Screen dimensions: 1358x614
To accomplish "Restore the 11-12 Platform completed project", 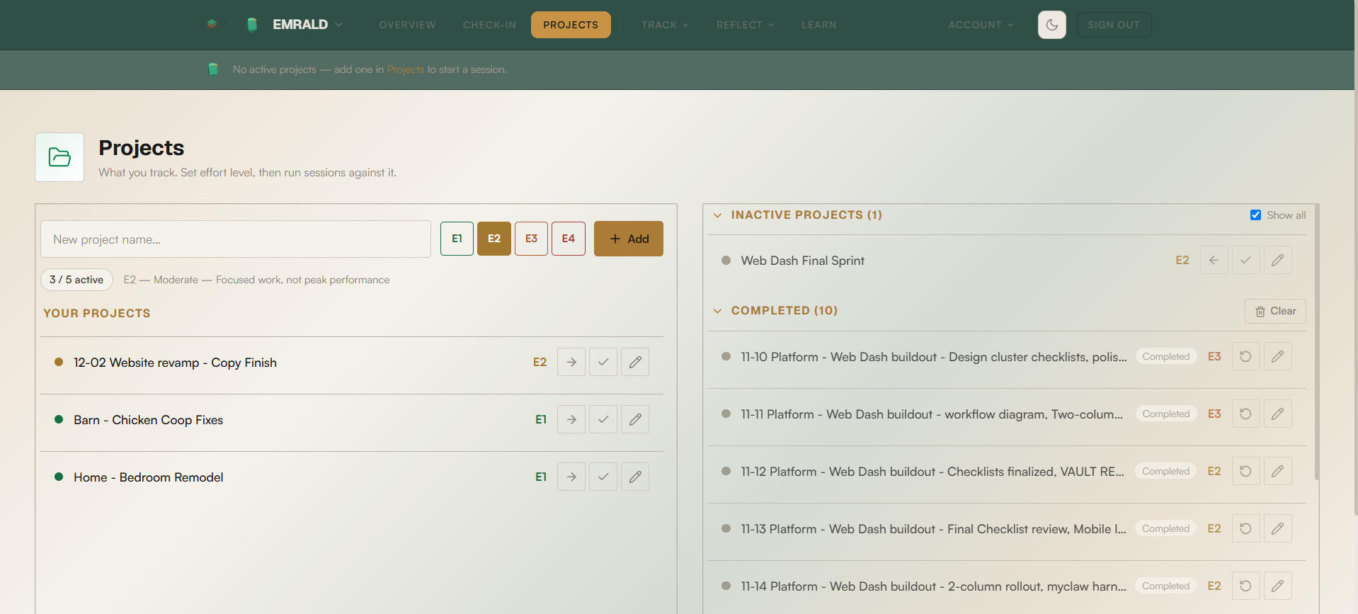I will point(1245,471).
